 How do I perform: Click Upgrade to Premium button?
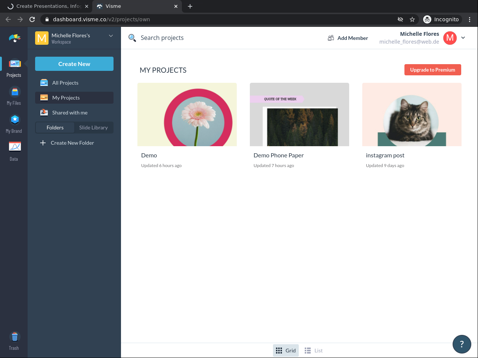pyautogui.click(x=433, y=70)
